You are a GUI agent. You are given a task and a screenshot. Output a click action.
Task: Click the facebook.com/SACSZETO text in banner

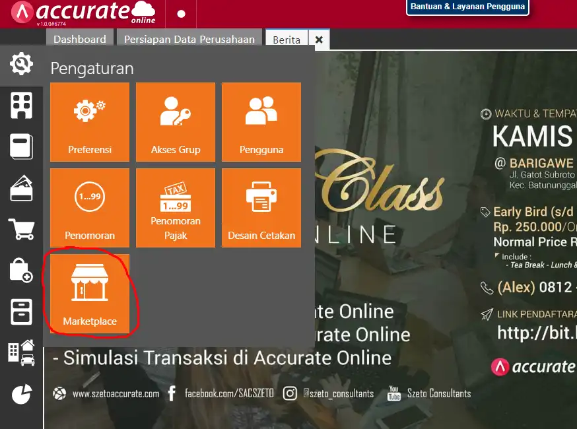click(229, 393)
